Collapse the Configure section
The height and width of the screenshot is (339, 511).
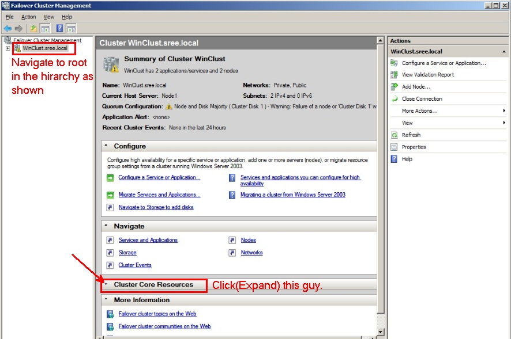click(x=106, y=146)
